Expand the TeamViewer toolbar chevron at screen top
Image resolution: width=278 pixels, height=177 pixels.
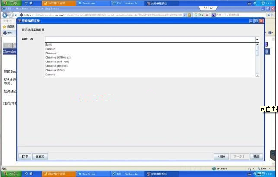211,8
